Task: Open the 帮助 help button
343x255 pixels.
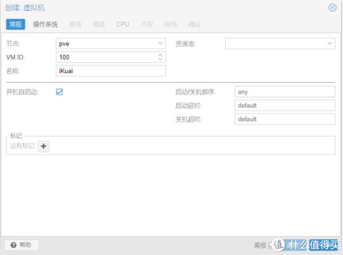Action: (22, 245)
